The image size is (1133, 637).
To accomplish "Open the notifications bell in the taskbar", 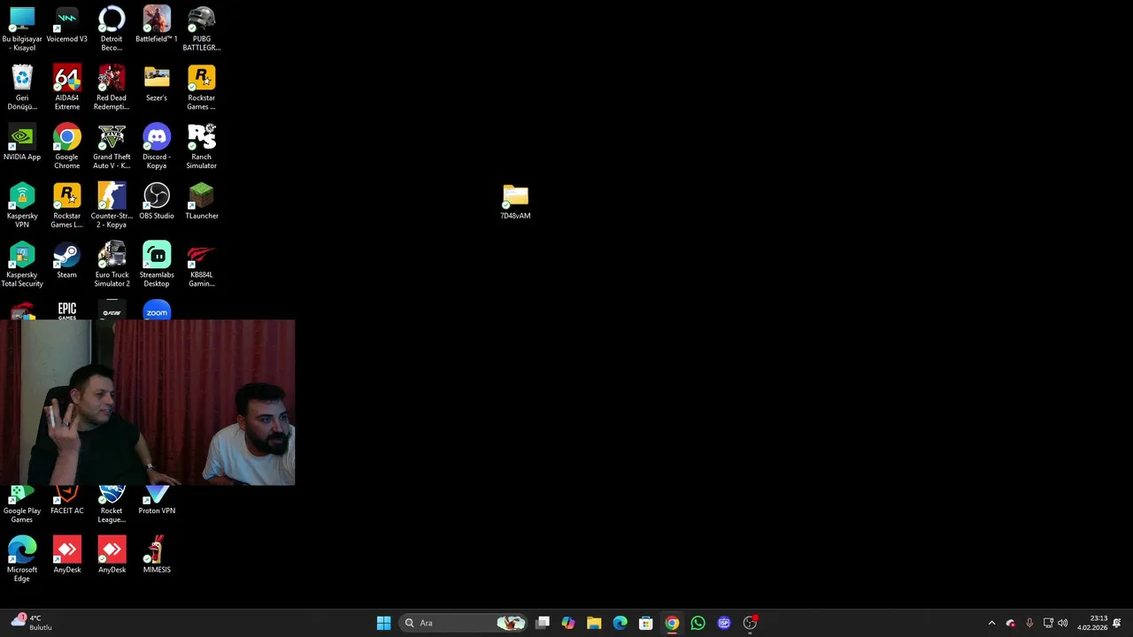I will pos(1117,623).
